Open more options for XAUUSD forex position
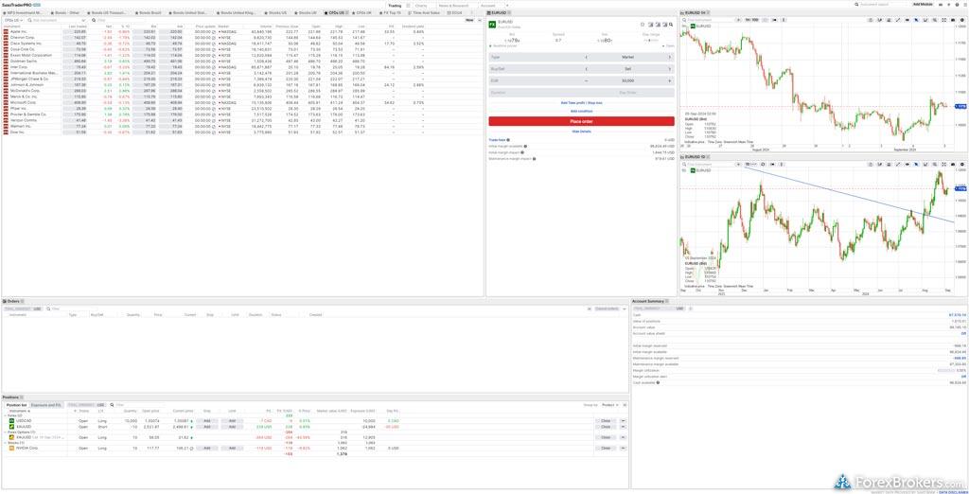 coord(623,427)
